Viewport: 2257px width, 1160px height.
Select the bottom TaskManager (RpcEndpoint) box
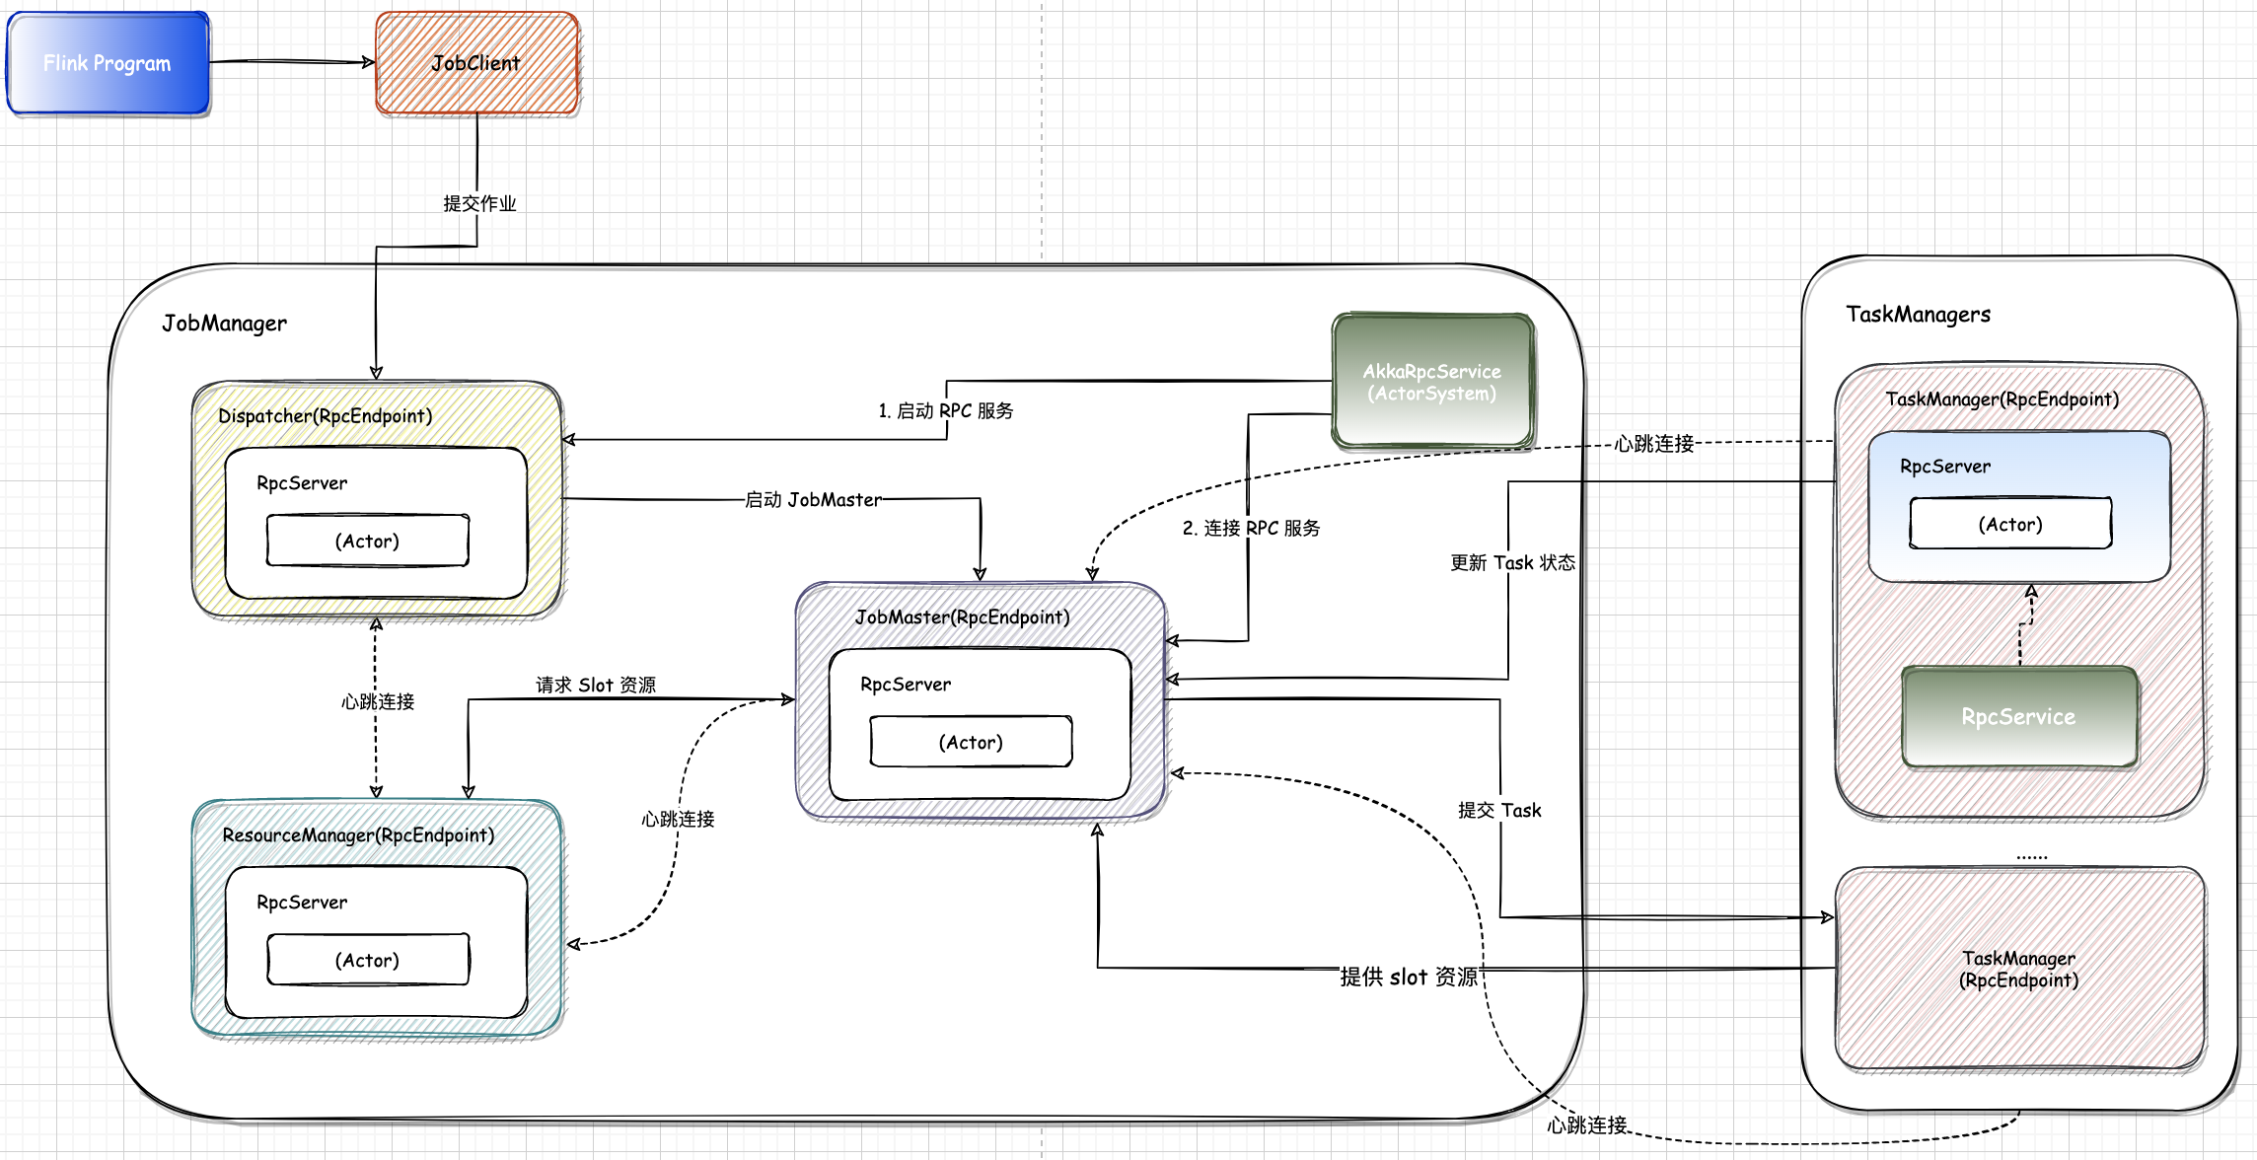(x=2020, y=969)
